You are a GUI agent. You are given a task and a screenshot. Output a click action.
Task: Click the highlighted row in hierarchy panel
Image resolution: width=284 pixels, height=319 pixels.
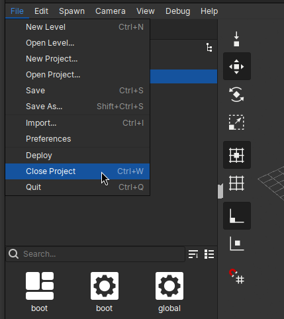(x=183, y=77)
